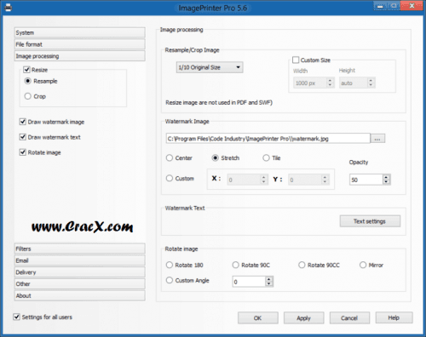This screenshot has width=426, height=337.
Task: Click the Y coordinate field
Action: 305,180
